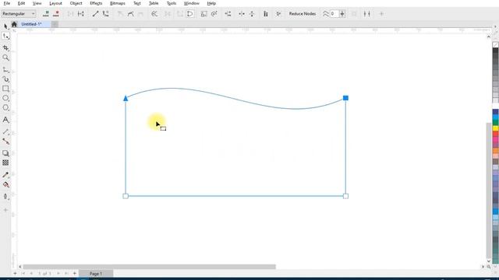
Task: Open the curve smoothness slider button
Action: pos(342,14)
